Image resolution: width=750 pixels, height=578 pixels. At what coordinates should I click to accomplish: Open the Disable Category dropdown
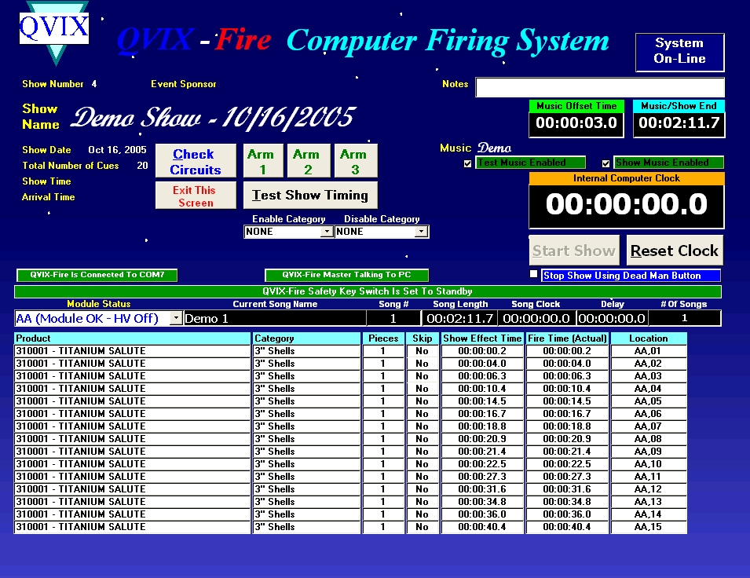coord(421,232)
